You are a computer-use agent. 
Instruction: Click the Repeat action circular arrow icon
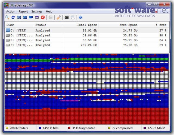[x=13, y=17]
